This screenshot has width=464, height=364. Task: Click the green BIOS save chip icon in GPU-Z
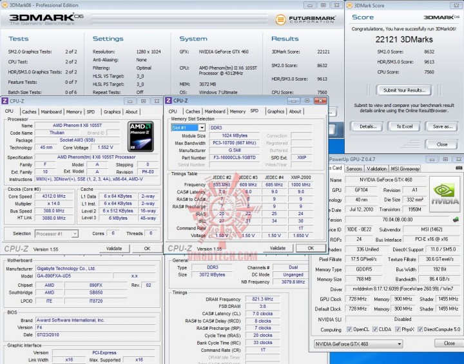(x=456, y=220)
